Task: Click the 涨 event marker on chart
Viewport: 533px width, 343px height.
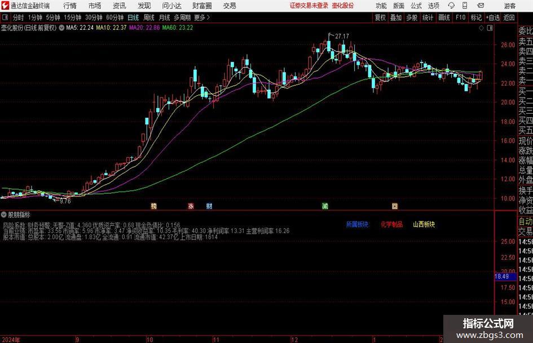Action: click(191, 206)
